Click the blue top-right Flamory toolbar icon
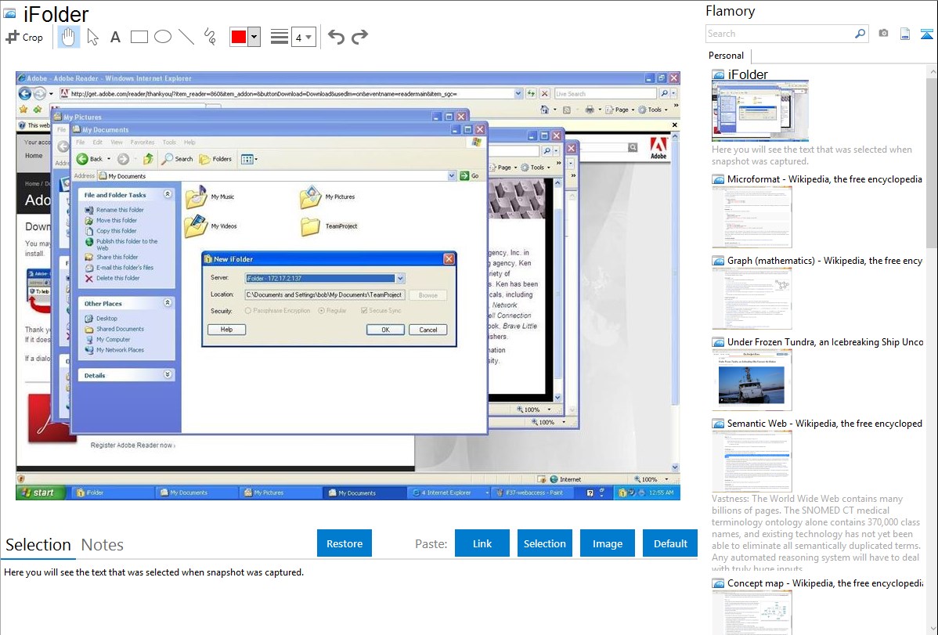Viewport: 938px width, 635px height. (x=926, y=34)
